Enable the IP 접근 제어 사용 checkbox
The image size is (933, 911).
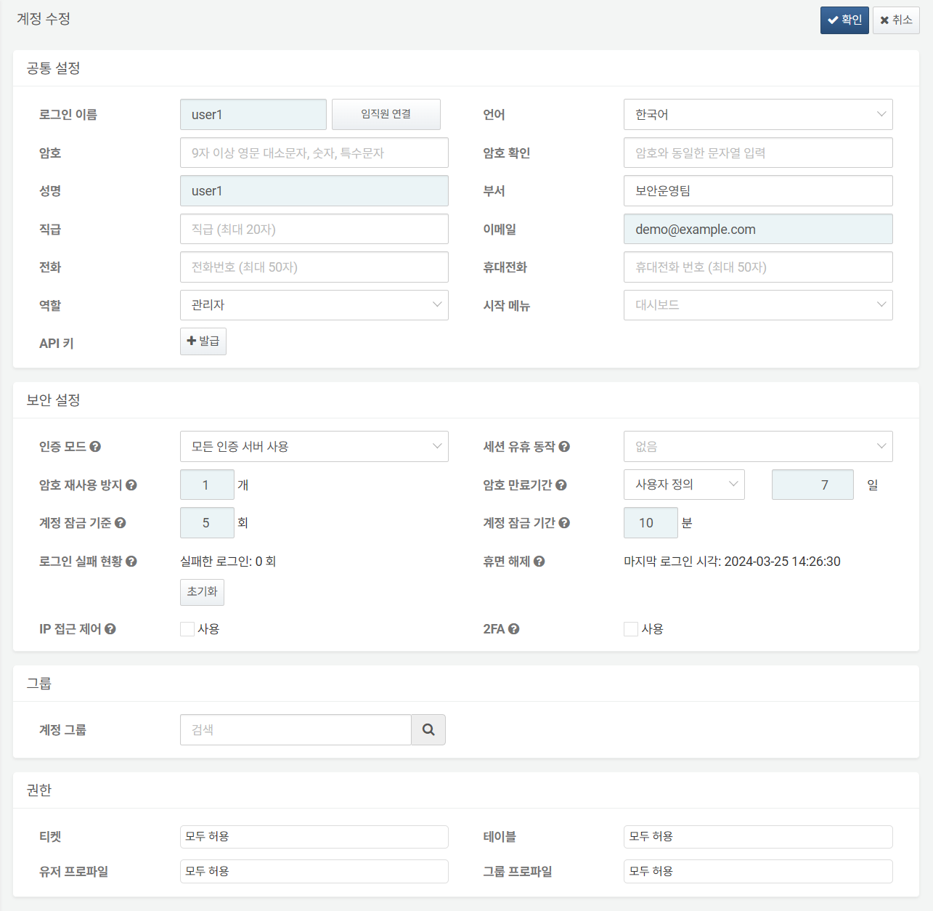pos(187,629)
